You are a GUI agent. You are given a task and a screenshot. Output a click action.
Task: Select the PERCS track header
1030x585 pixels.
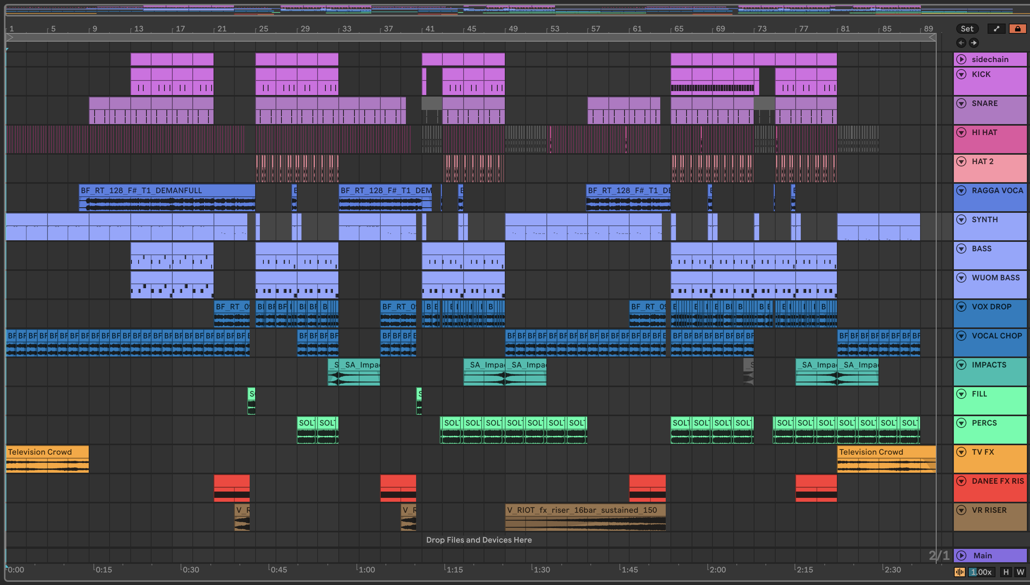click(984, 423)
